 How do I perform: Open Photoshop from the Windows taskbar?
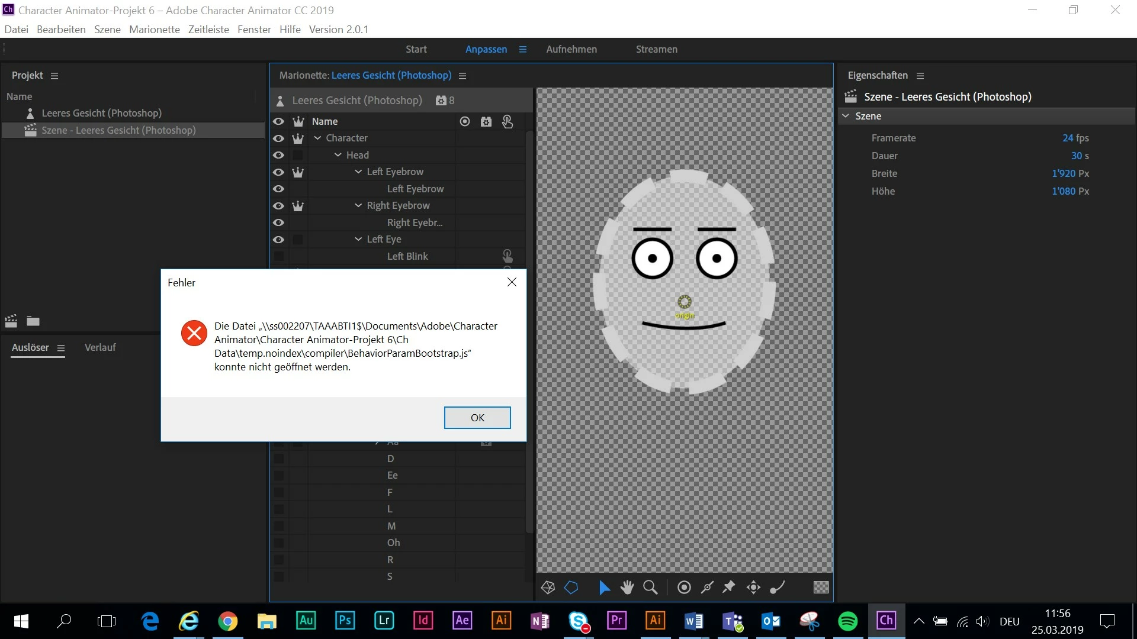[345, 621]
